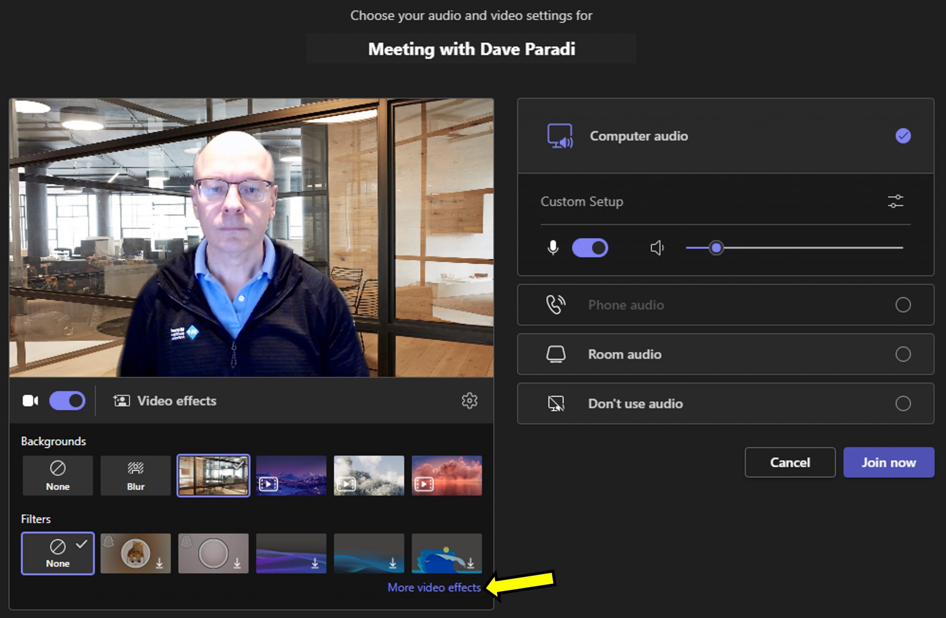Open More video effects link
The image size is (946, 618).
tap(433, 588)
